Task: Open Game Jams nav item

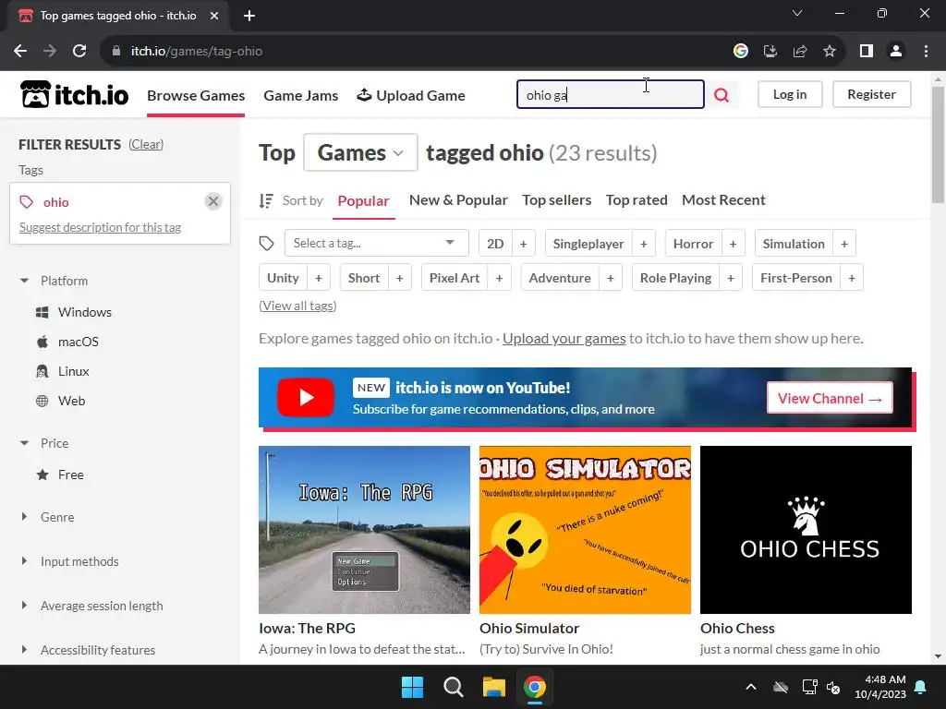Action: coord(301,95)
